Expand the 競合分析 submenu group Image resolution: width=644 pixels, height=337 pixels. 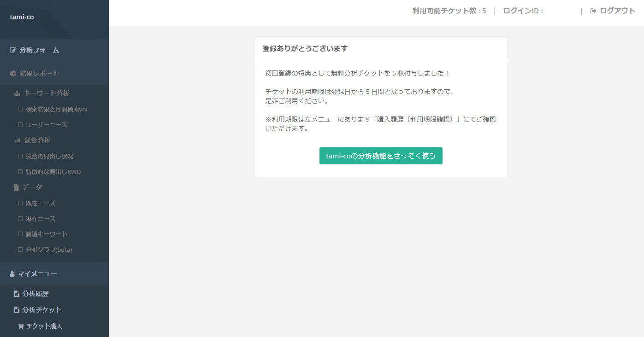click(x=37, y=140)
